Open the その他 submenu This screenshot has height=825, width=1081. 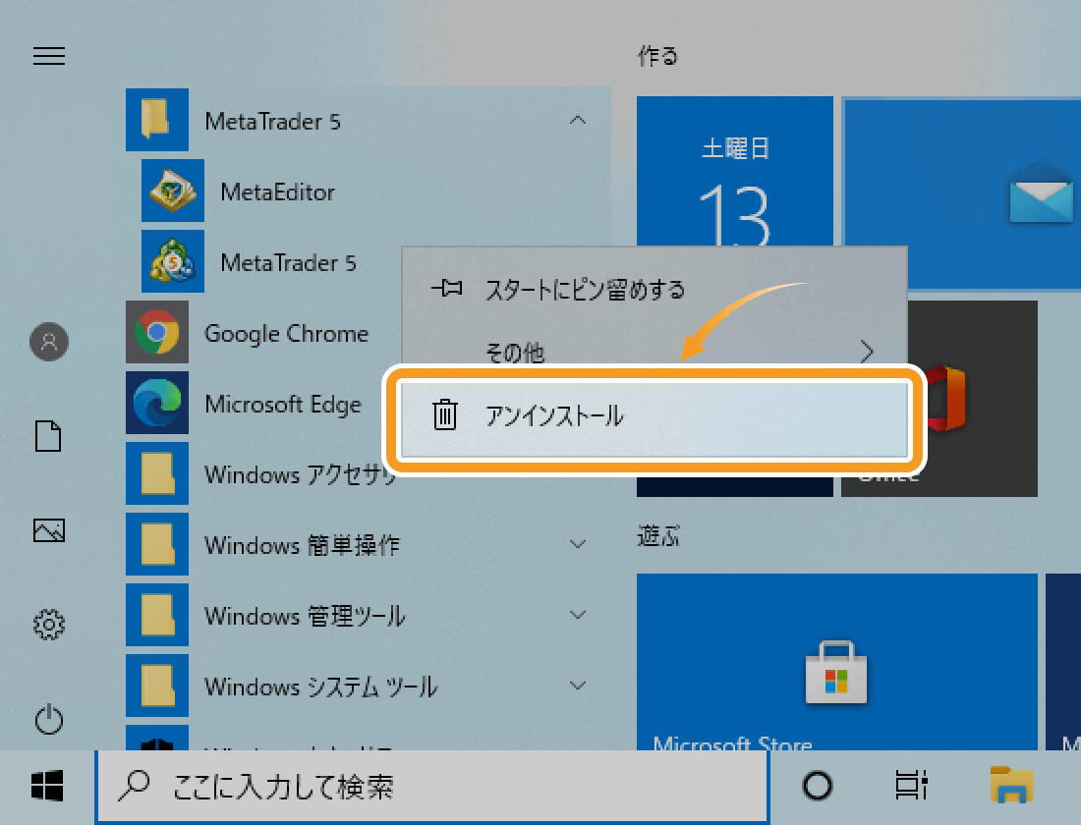[654, 351]
